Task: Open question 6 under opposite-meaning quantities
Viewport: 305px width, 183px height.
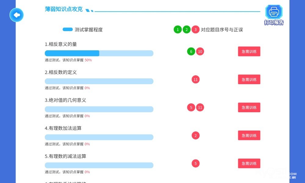Action: (x=191, y=52)
